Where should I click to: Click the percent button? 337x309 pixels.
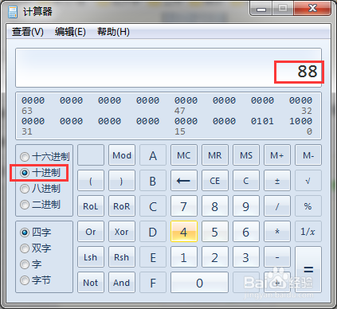[308, 206]
